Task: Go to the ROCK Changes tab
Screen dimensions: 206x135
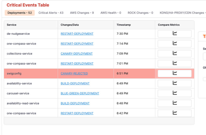Action: click(x=140, y=13)
